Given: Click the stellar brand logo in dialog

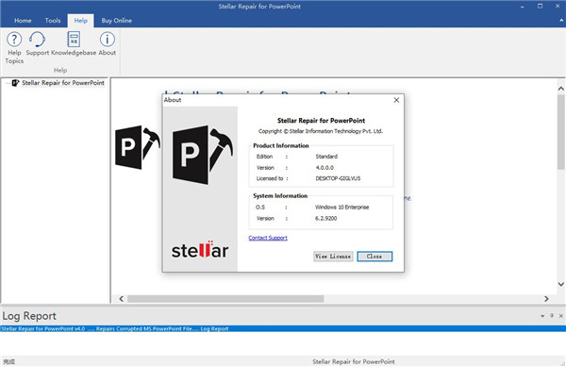Looking at the screenshot, I should pyautogui.click(x=200, y=250).
